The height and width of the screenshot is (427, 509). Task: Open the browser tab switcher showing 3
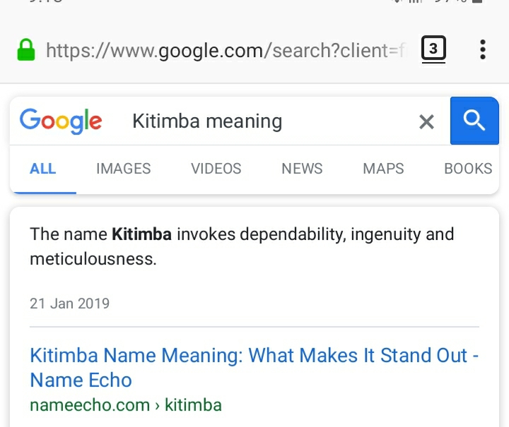coord(433,49)
